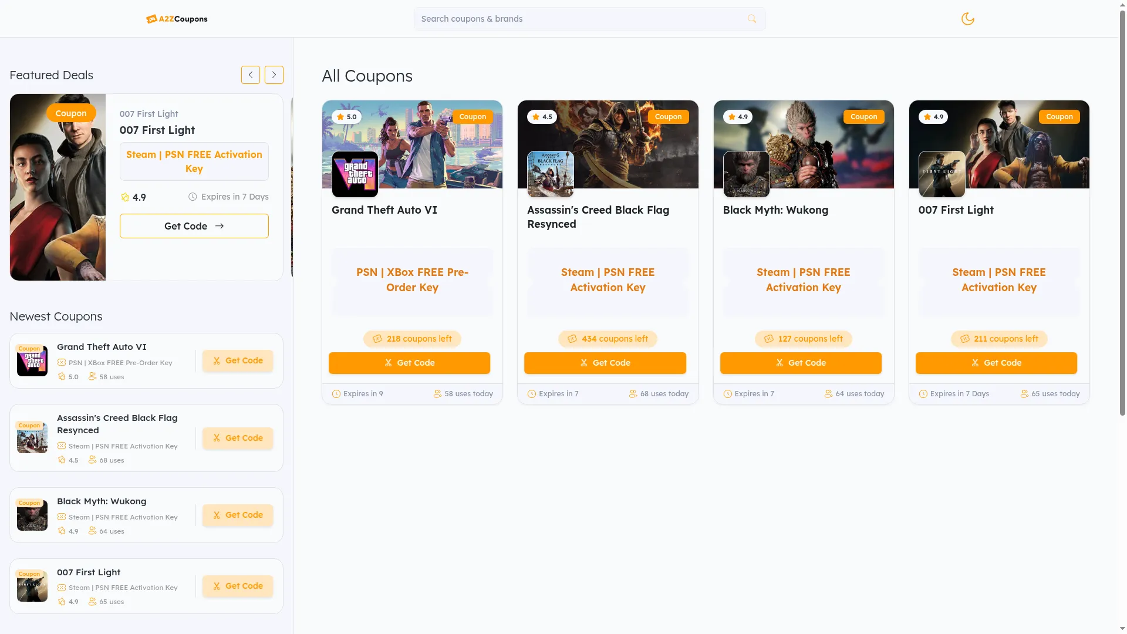
Task: Click 211 coupons left badge
Action: click(x=999, y=339)
